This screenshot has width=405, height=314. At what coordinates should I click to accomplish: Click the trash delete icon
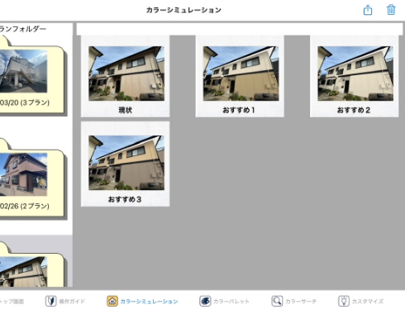(x=391, y=10)
